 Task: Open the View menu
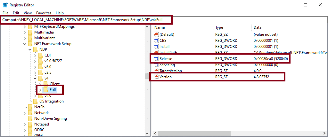[28, 13]
